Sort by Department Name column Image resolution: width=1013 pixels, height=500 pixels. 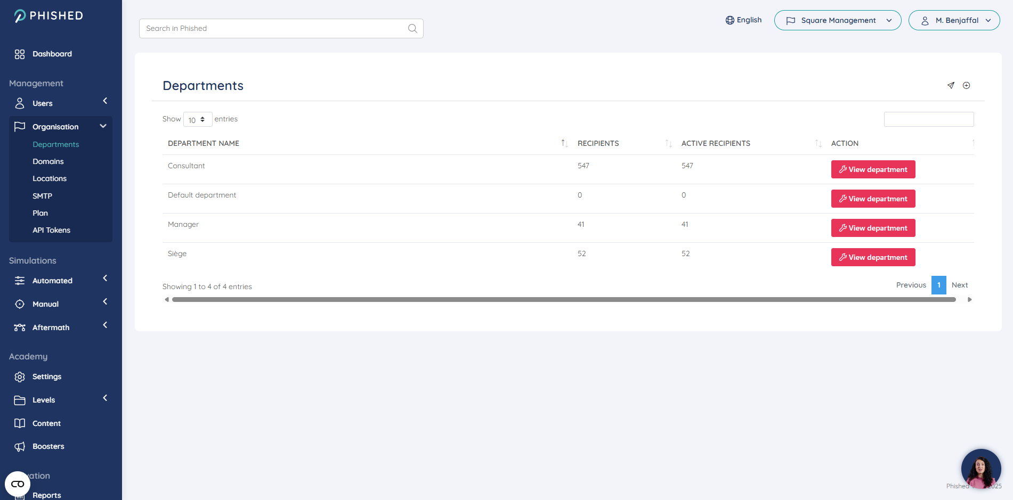click(204, 143)
